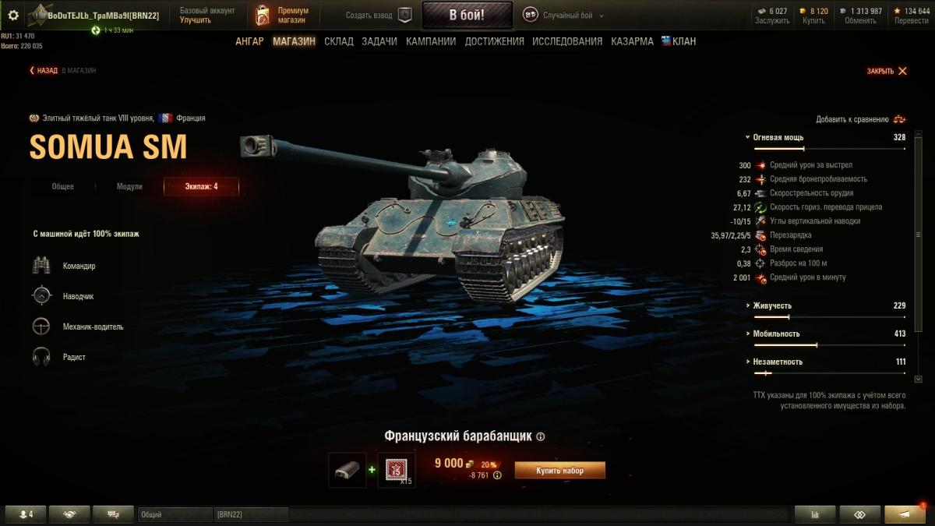Click the Назад back link
This screenshot has width=935, height=526.
(44, 71)
